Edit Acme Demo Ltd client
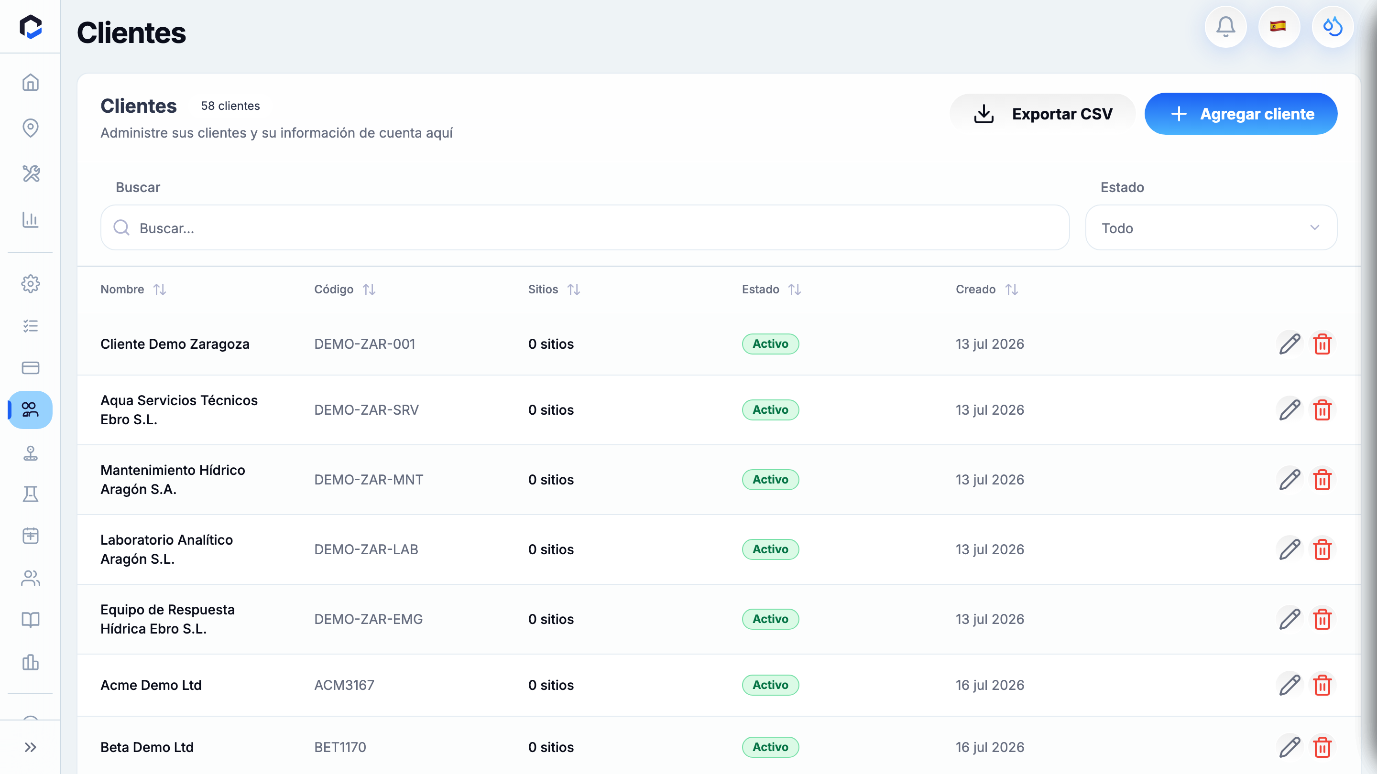The width and height of the screenshot is (1377, 774). pos(1290,685)
